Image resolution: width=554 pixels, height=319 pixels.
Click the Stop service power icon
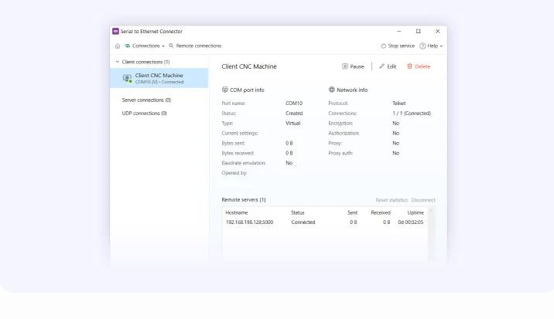tap(383, 46)
